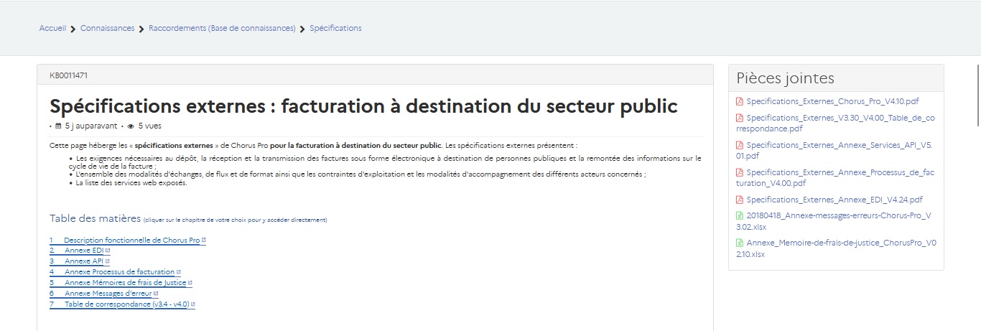
Task: Click external-link icon beside Annexe Mémoires de frais
Action: pos(190,283)
